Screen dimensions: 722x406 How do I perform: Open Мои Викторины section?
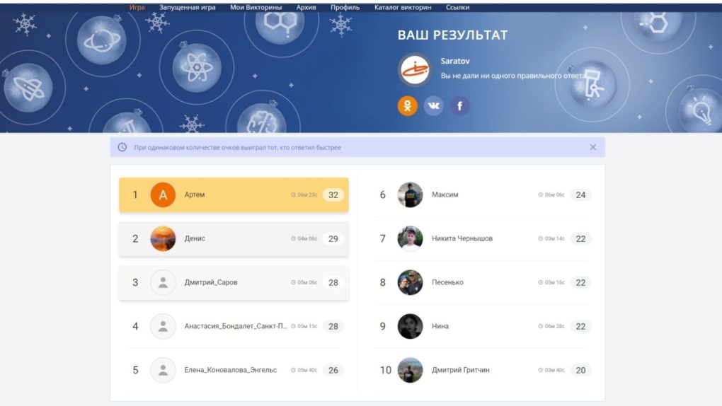pyautogui.click(x=256, y=7)
